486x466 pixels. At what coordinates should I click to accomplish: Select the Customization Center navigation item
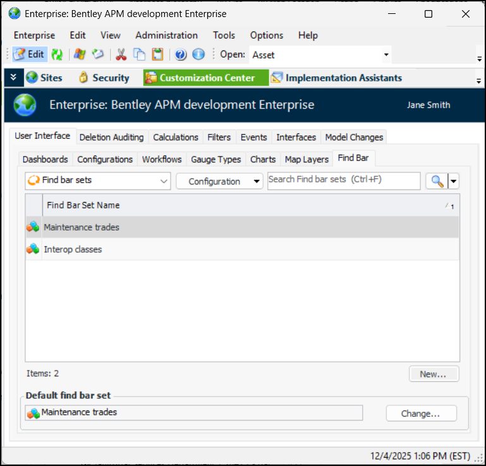tap(206, 78)
